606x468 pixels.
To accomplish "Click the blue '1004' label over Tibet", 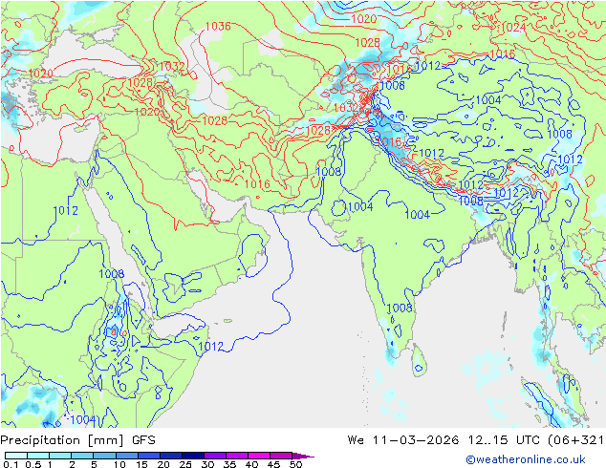I will [488, 100].
